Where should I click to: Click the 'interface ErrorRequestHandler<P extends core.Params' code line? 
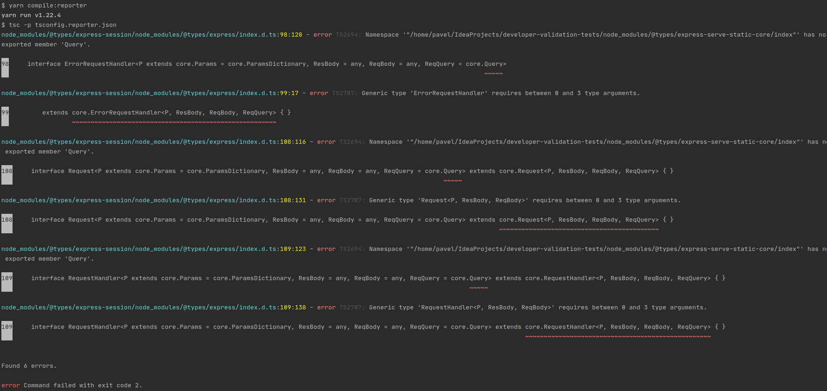pyautogui.click(x=267, y=64)
